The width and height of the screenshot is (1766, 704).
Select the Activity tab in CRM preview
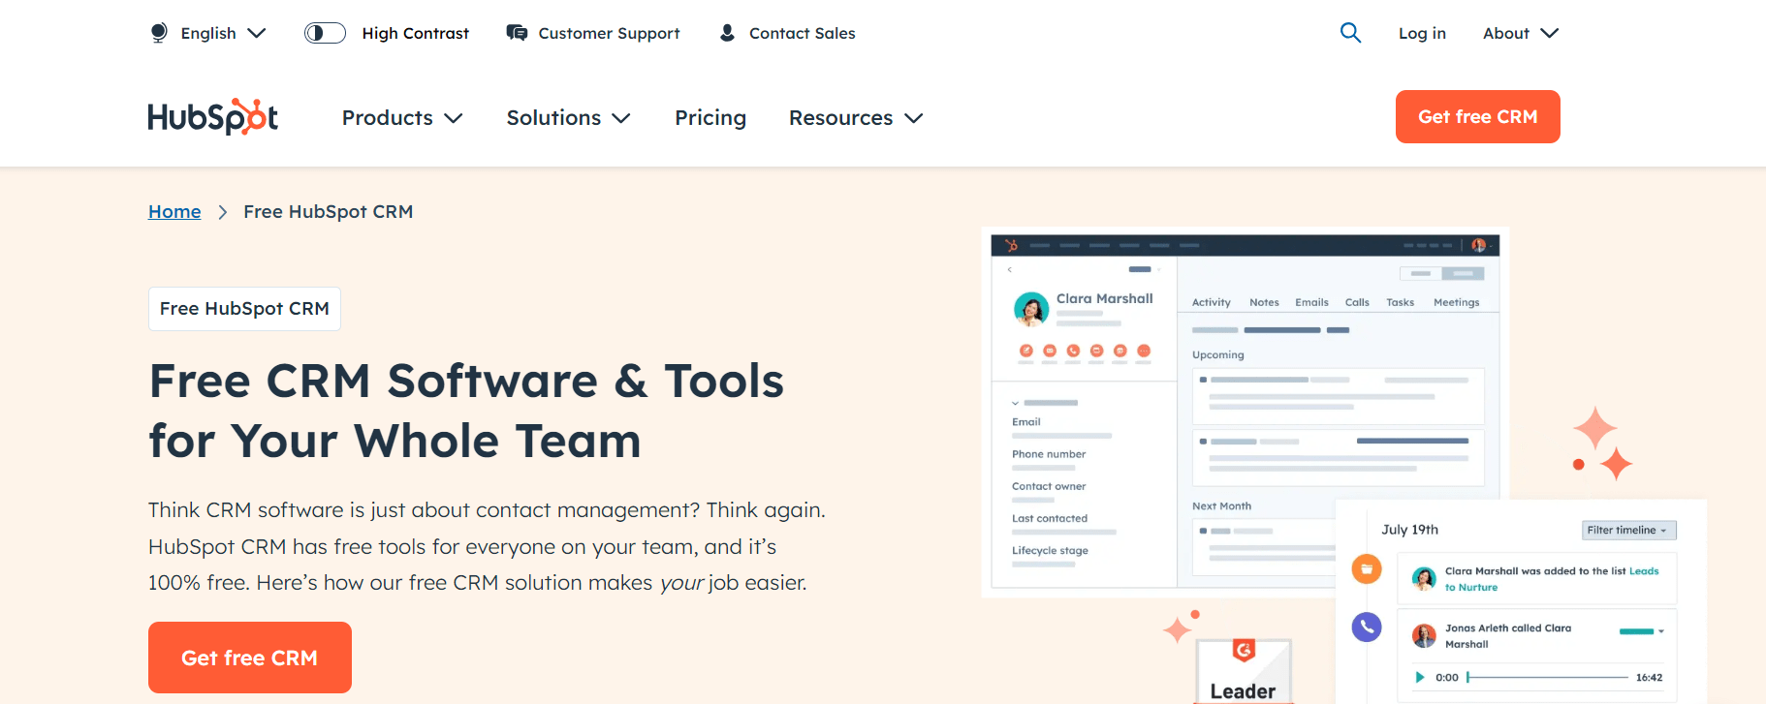point(1212,302)
